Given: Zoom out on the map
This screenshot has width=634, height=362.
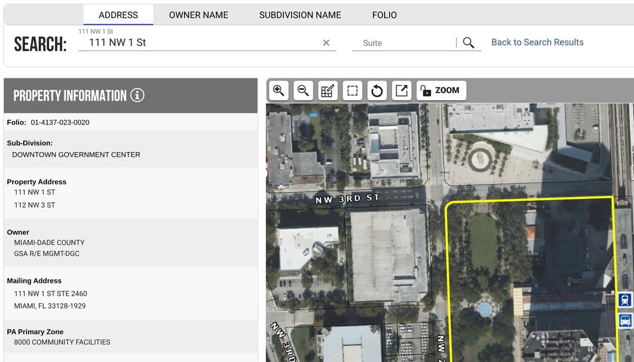Looking at the screenshot, I should 303,91.
